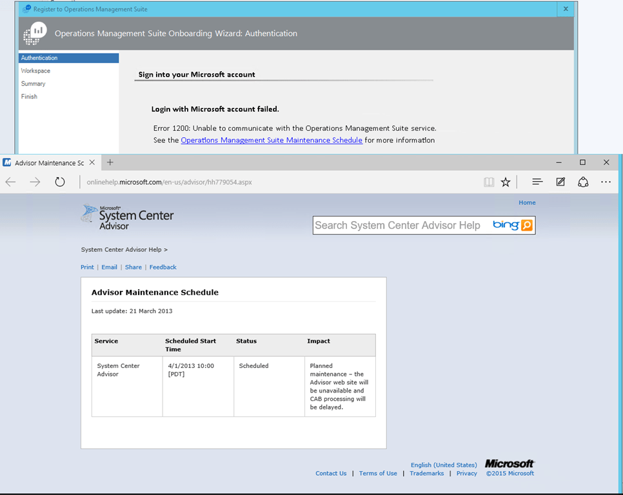Click the Microsoft footer logo
Screen dimensions: 623x495
tap(509, 463)
